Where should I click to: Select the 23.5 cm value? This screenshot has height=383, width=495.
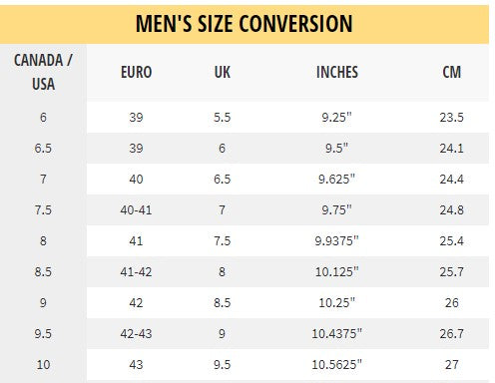[x=451, y=118]
